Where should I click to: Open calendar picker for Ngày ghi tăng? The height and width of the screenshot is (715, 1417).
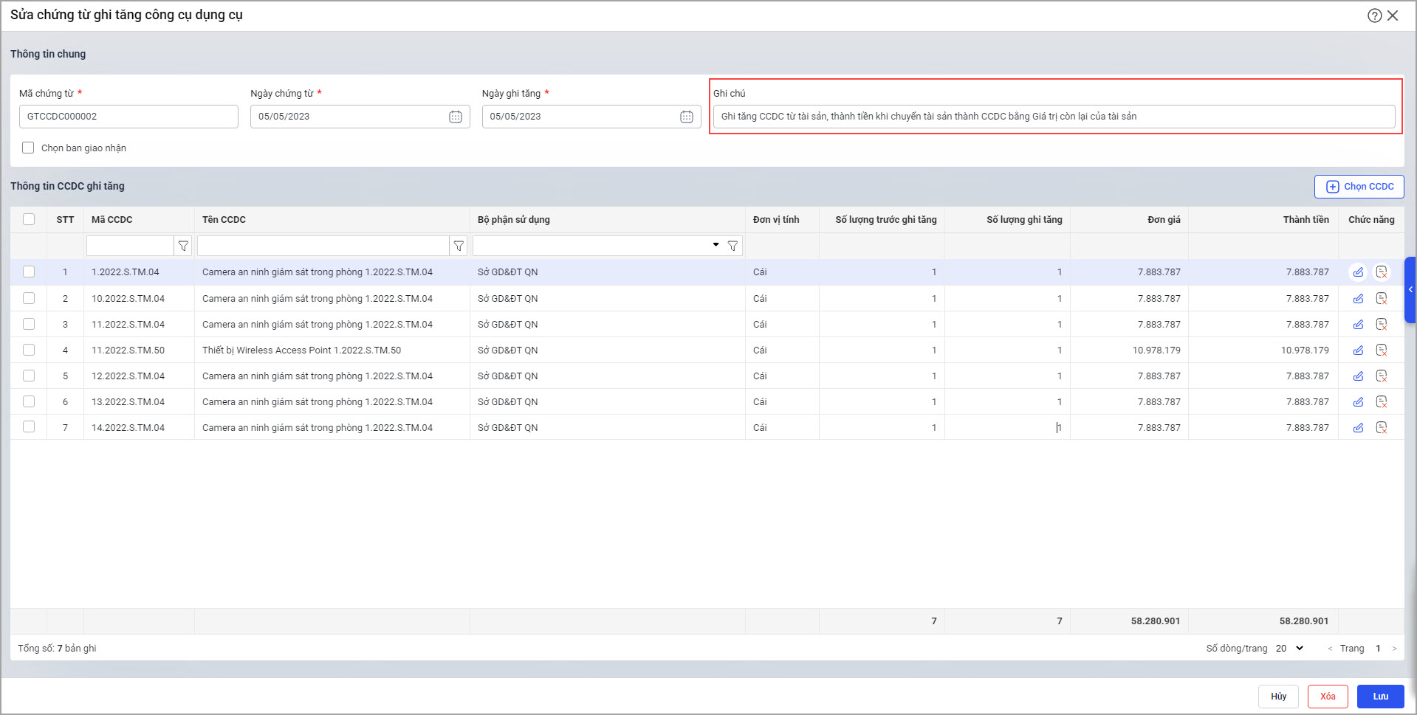coord(687,117)
